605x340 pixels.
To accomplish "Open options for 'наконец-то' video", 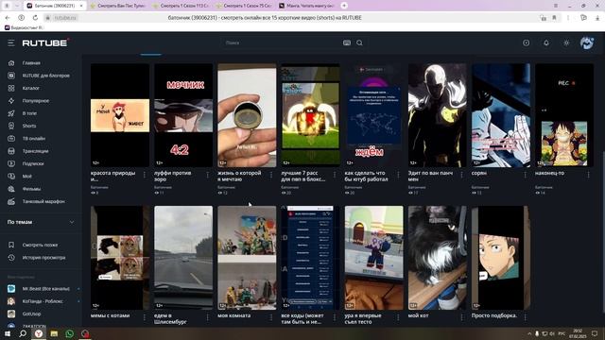I will [588, 175].
